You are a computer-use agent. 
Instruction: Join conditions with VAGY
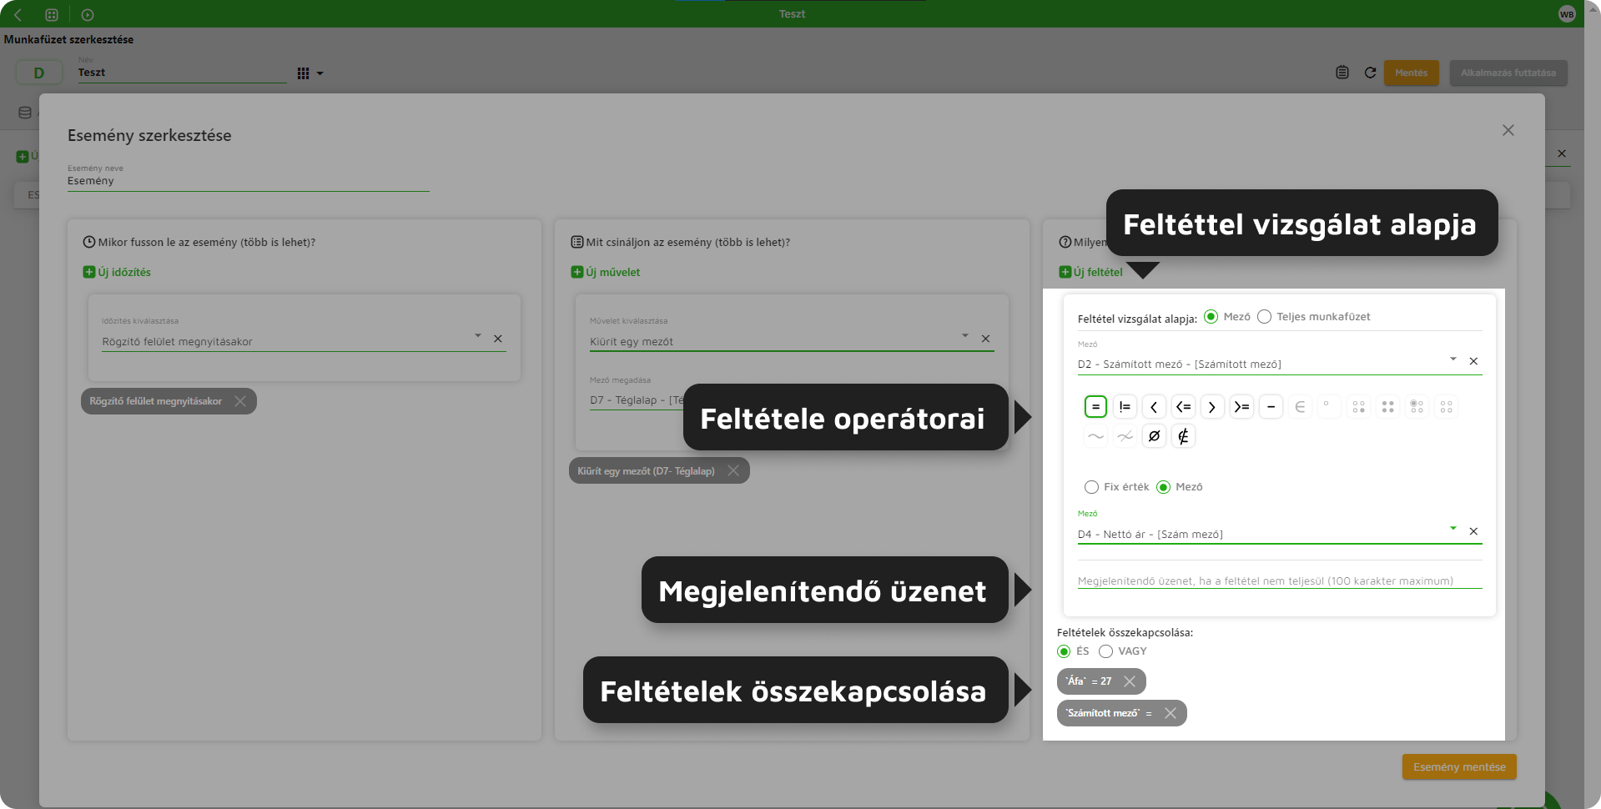coord(1106,651)
